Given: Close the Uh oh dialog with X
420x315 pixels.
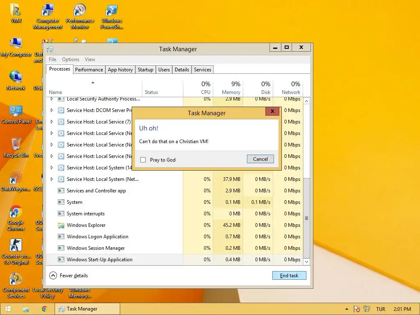Looking at the screenshot, I should pos(272,111).
